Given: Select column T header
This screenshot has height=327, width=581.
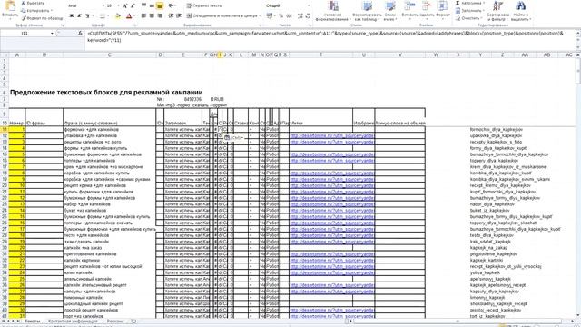Looking at the screenshot, I should [320, 54].
